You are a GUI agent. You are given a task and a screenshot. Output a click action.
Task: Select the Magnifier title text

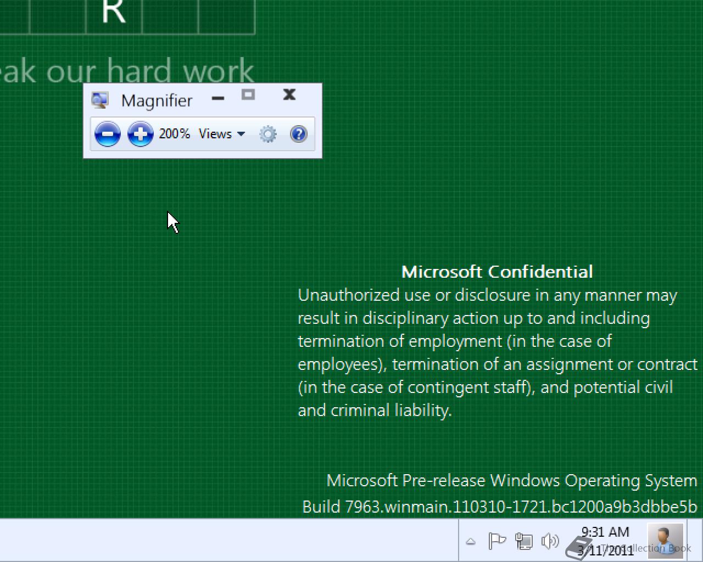click(x=157, y=100)
